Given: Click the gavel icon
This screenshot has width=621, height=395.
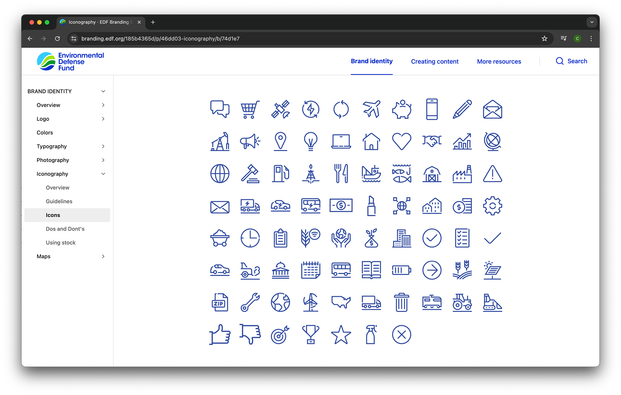Looking at the screenshot, I should pos(250,174).
